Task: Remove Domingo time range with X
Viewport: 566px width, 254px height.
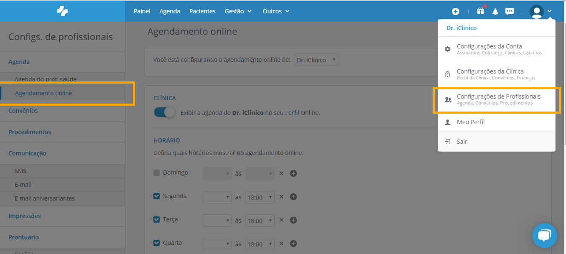Action: pos(281,173)
